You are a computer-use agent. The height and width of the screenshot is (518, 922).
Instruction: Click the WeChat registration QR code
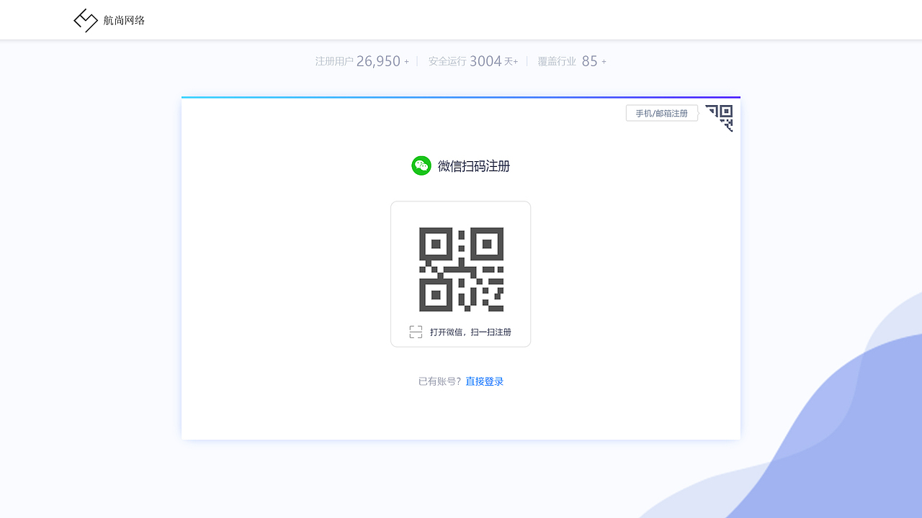[x=461, y=269]
